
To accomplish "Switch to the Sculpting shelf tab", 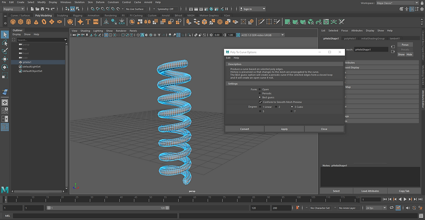I will coord(62,16).
